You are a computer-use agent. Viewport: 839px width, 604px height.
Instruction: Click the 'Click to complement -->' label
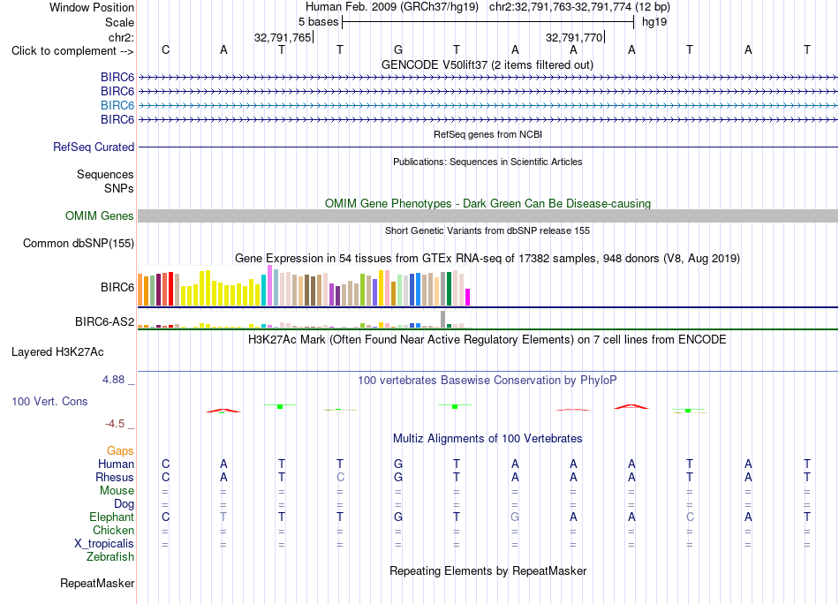(72, 51)
